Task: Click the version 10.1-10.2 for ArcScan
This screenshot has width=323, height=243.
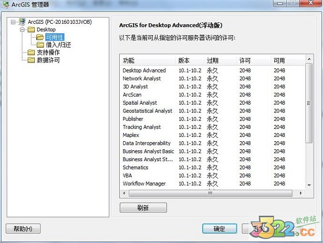Action: 190,95
